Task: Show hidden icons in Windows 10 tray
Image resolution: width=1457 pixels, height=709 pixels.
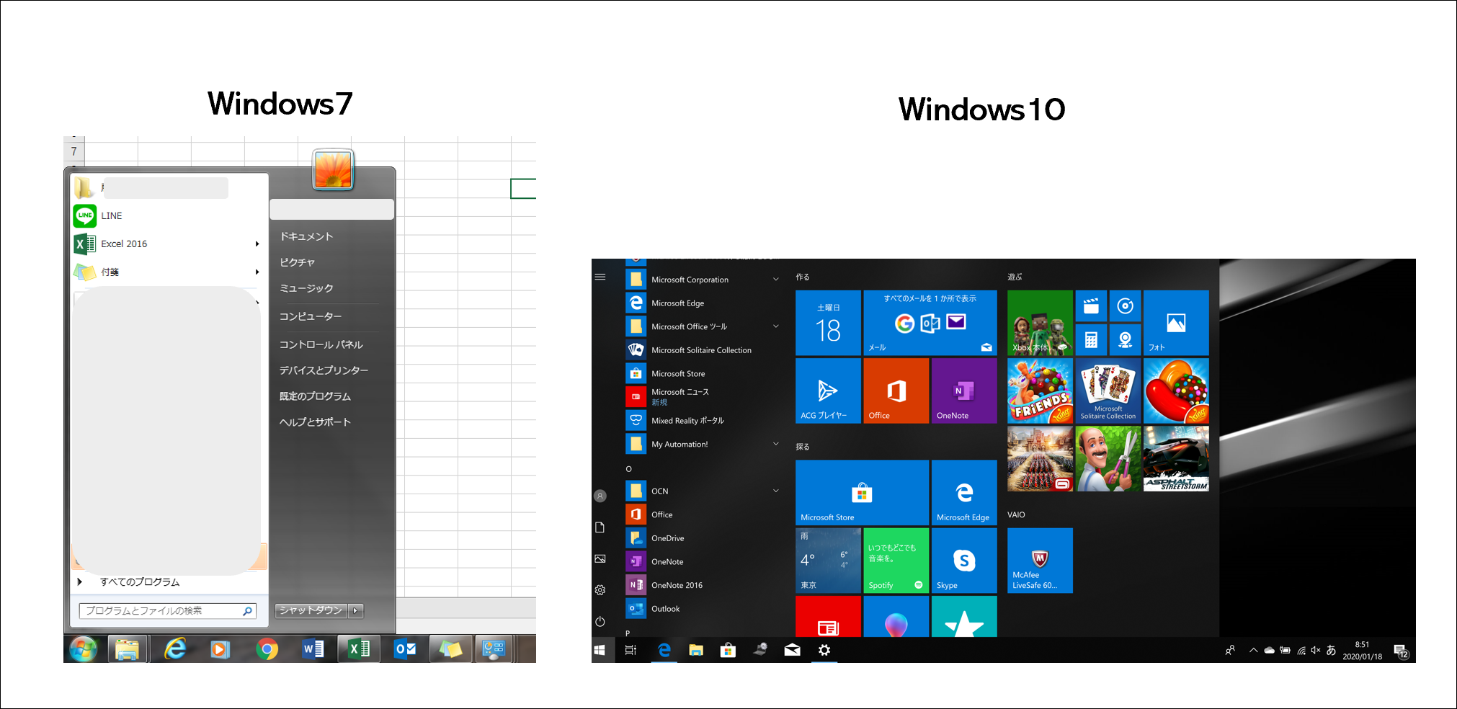Action: pos(1253,651)
